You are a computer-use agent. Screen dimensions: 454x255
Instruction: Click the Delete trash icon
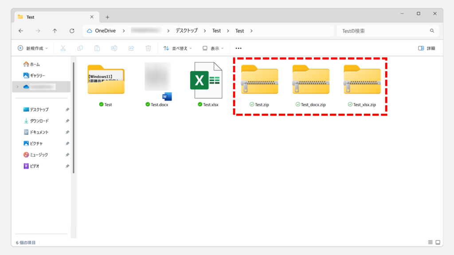coord(148,48)
